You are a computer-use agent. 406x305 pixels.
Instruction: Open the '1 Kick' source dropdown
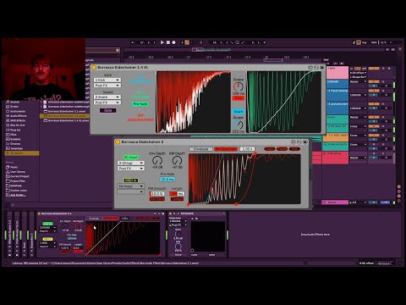click(107, 80)
